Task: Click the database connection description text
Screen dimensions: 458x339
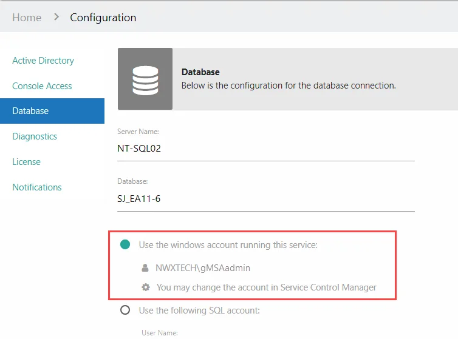Action: tap(289, 86)
